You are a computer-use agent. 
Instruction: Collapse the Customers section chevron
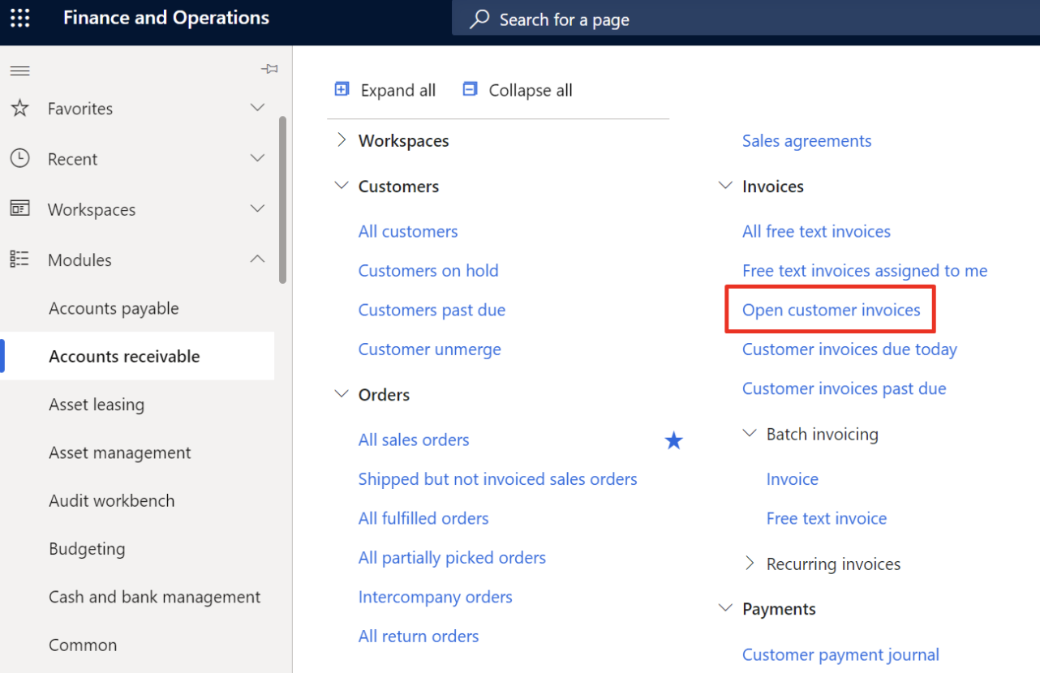[341, 186]
